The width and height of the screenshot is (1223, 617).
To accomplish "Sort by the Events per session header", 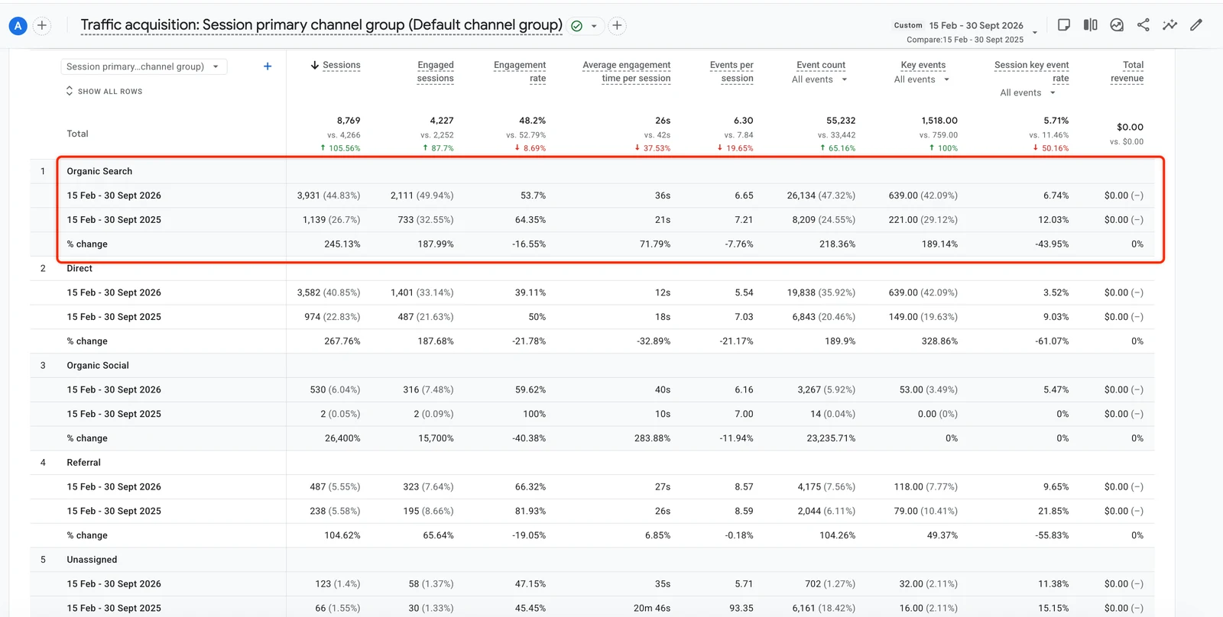I will click(732, 72).
